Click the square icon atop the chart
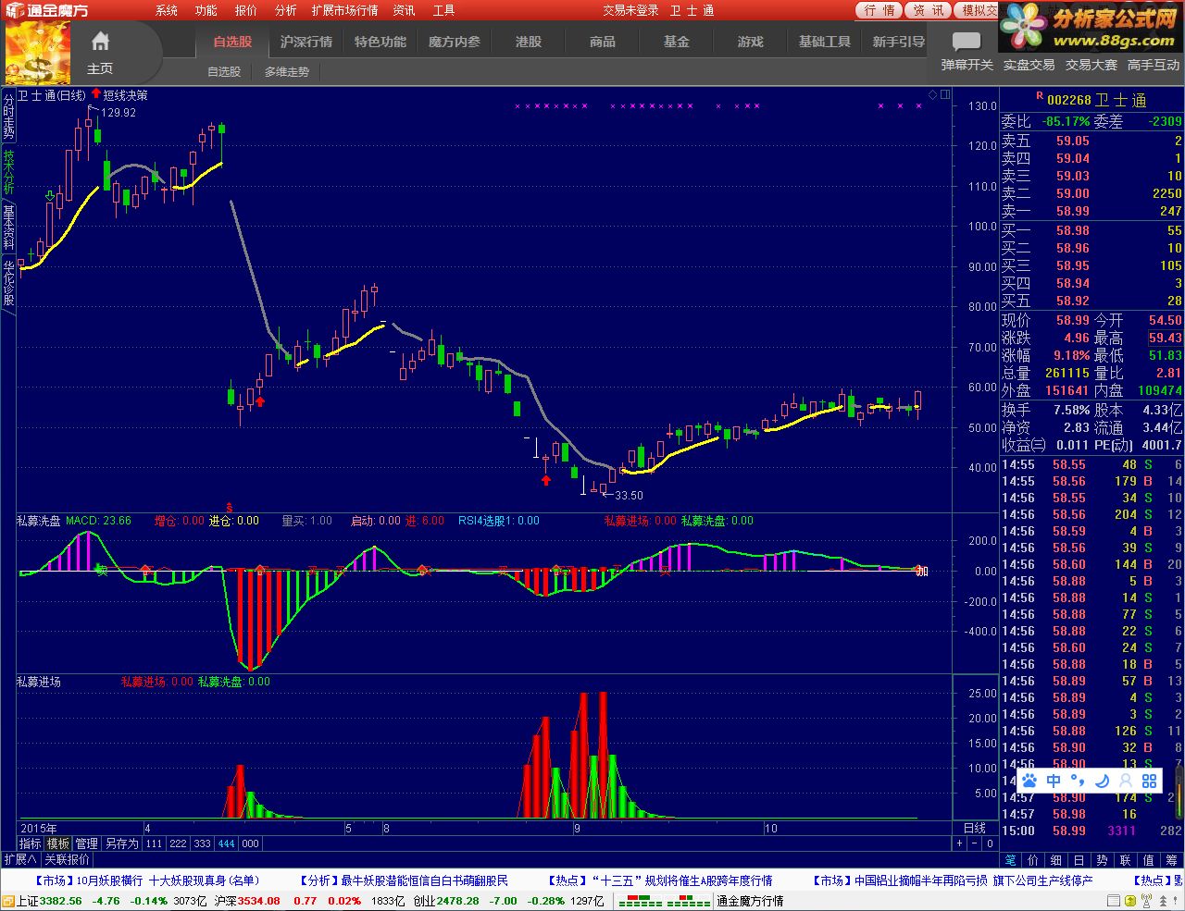This screenshot has height=911, width=1185. (x=945, y=94)
